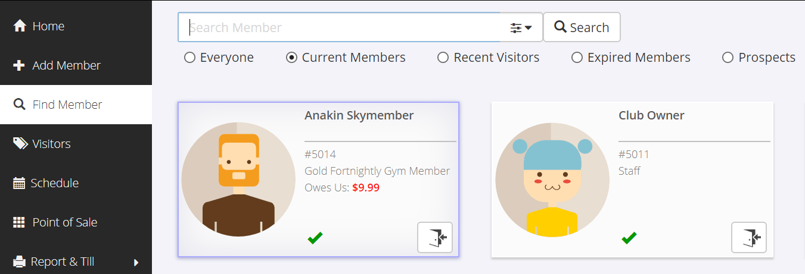Image resolution: width=805 pixels, height=274 pixels.
Task: Check in Anakin Skymember with the door icon
Action: (x=435, y=238)
